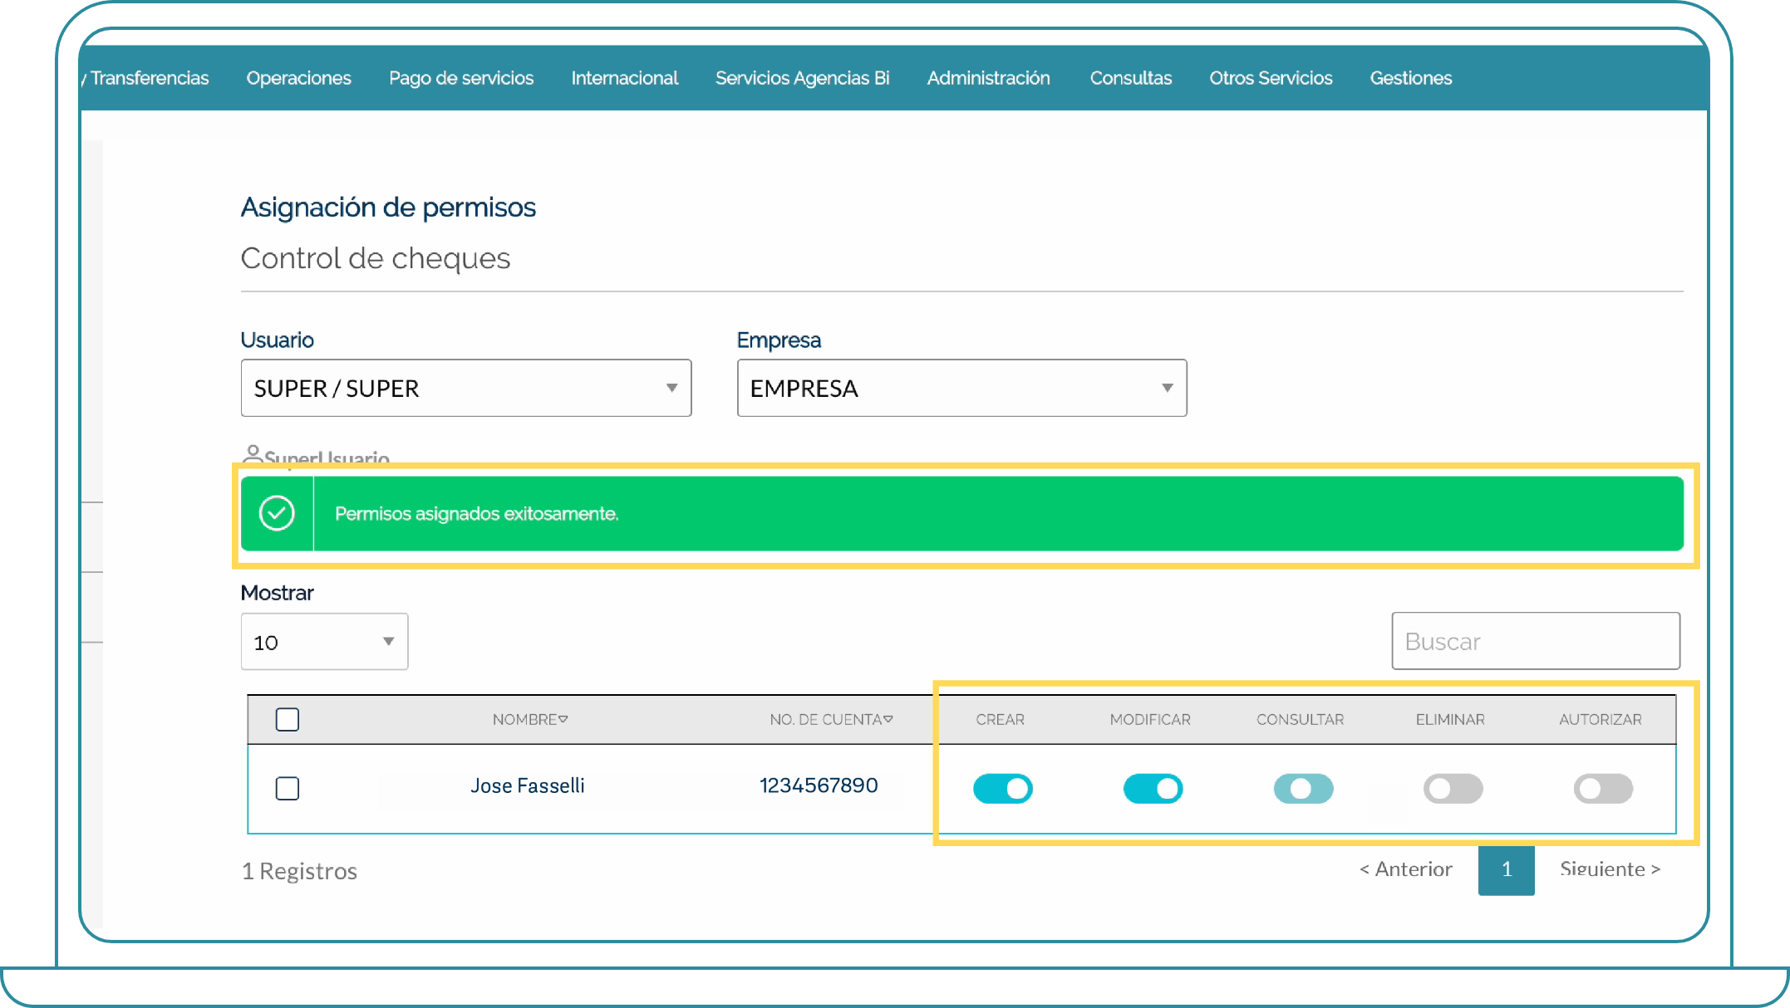Open the Consultas menu
This screenshot has width=1790, height=1008.
coord(1130,78)
